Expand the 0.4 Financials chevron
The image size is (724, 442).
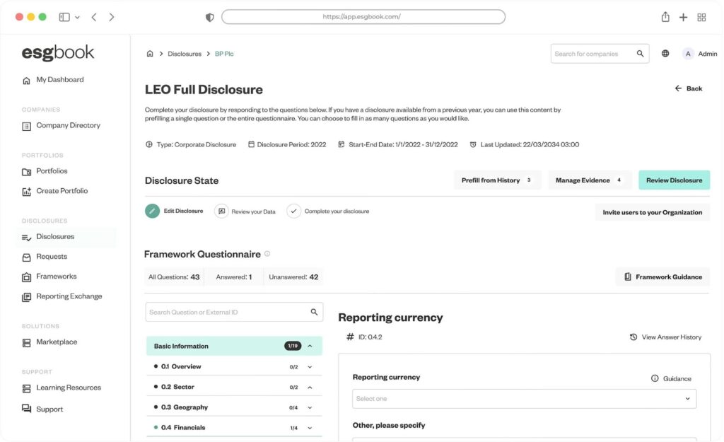[310, 428]
